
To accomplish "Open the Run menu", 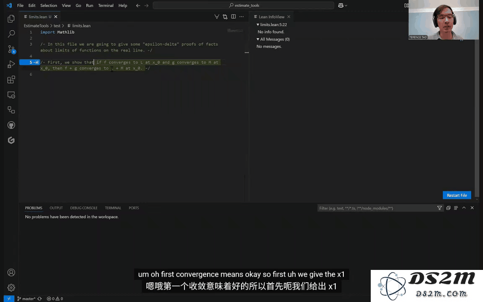I will (90, 5).
